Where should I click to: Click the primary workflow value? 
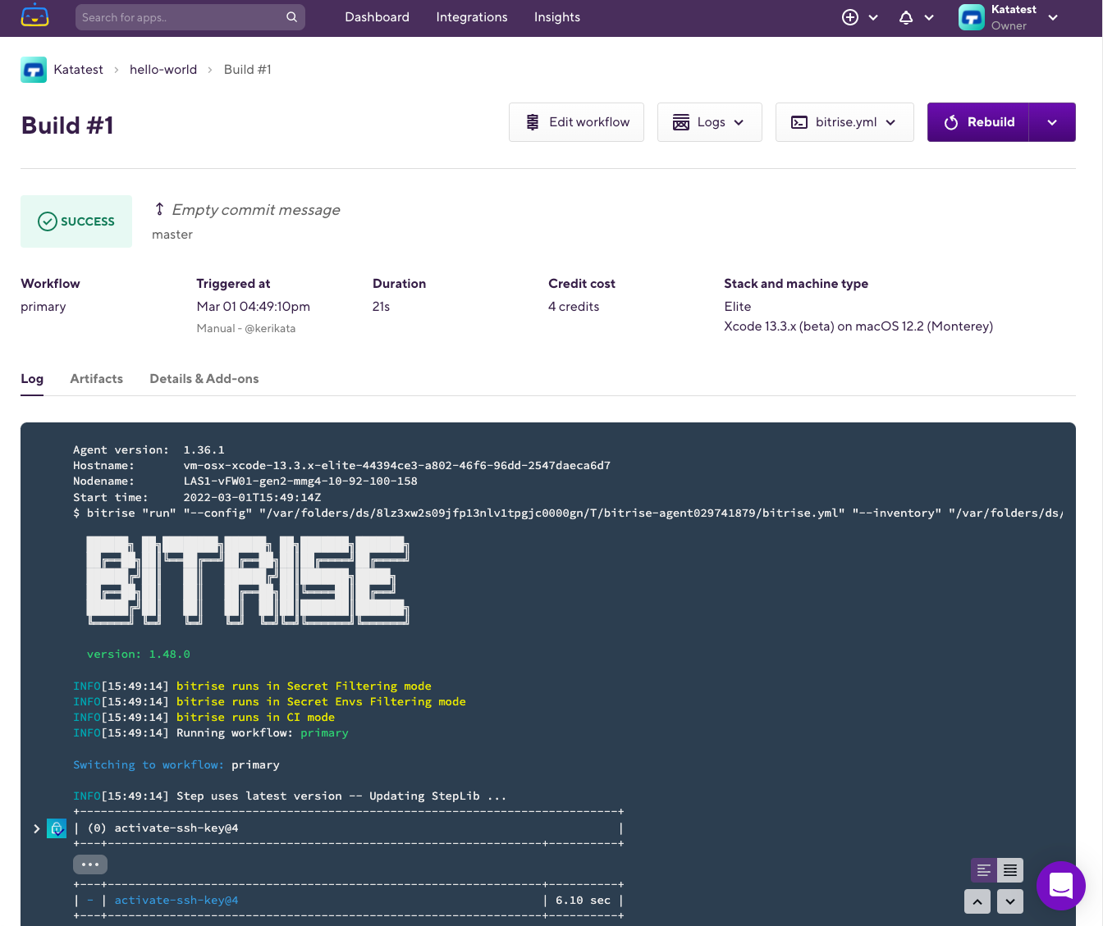tap(43, 307)
